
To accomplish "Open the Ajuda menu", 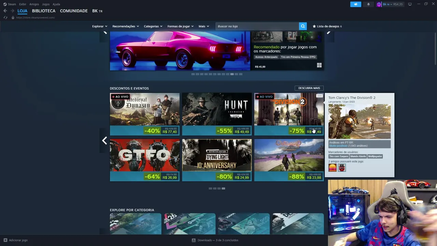I will click(56, 4).
